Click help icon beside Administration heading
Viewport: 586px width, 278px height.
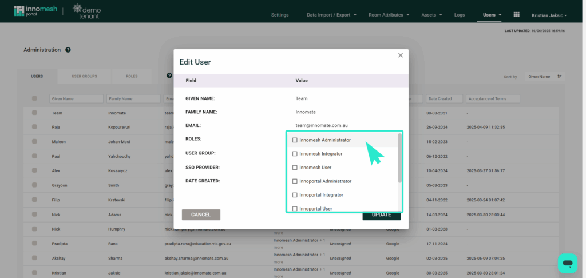68,50
